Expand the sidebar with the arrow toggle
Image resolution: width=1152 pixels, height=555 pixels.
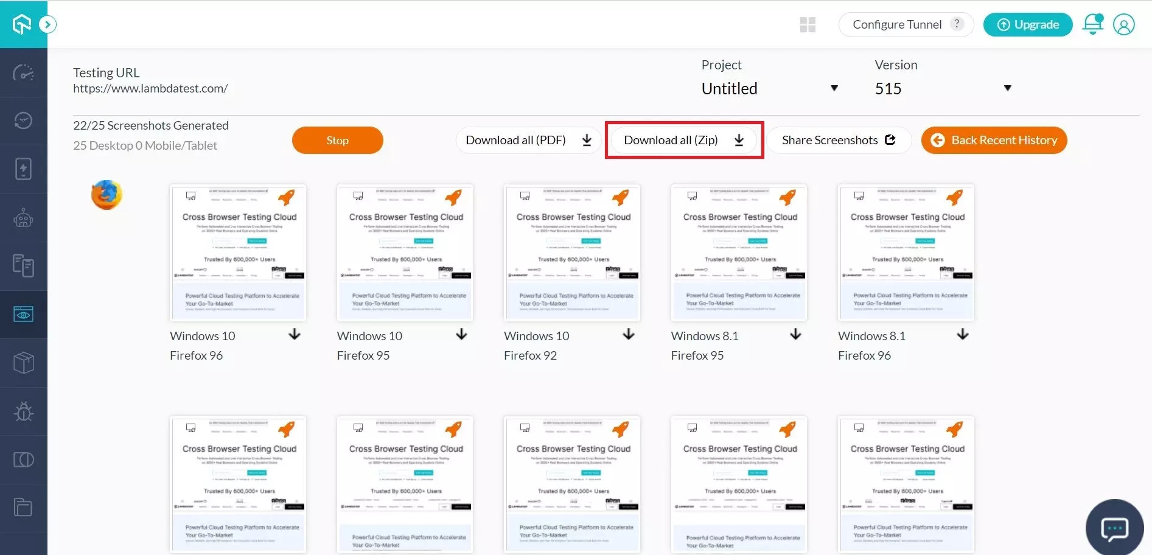click(47, 24)
